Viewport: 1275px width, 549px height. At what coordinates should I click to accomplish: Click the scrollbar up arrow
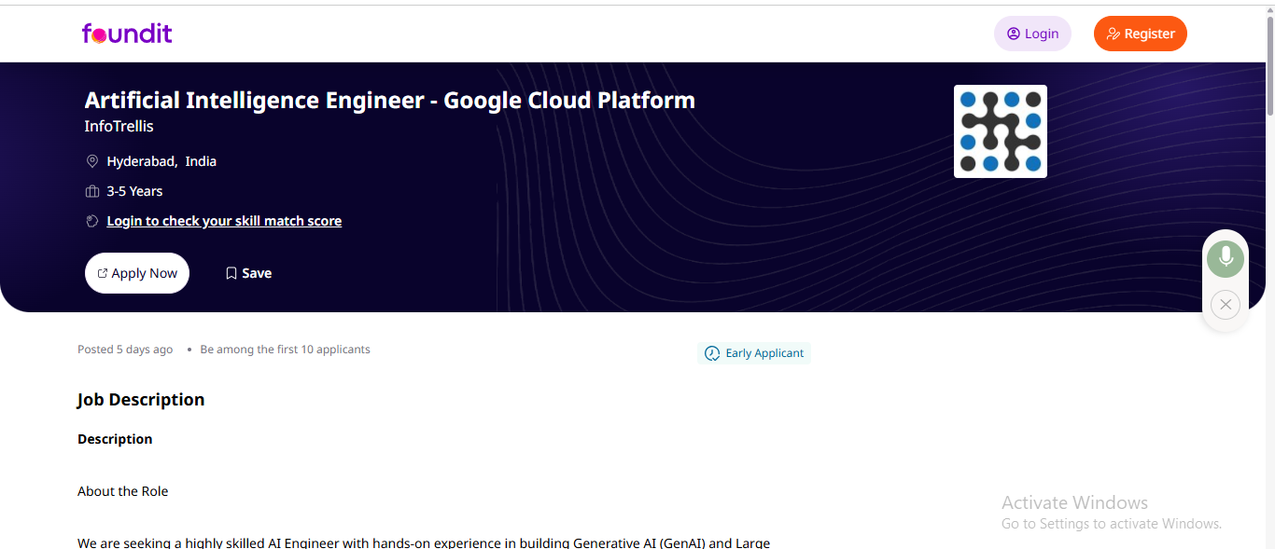(1268, 11)
